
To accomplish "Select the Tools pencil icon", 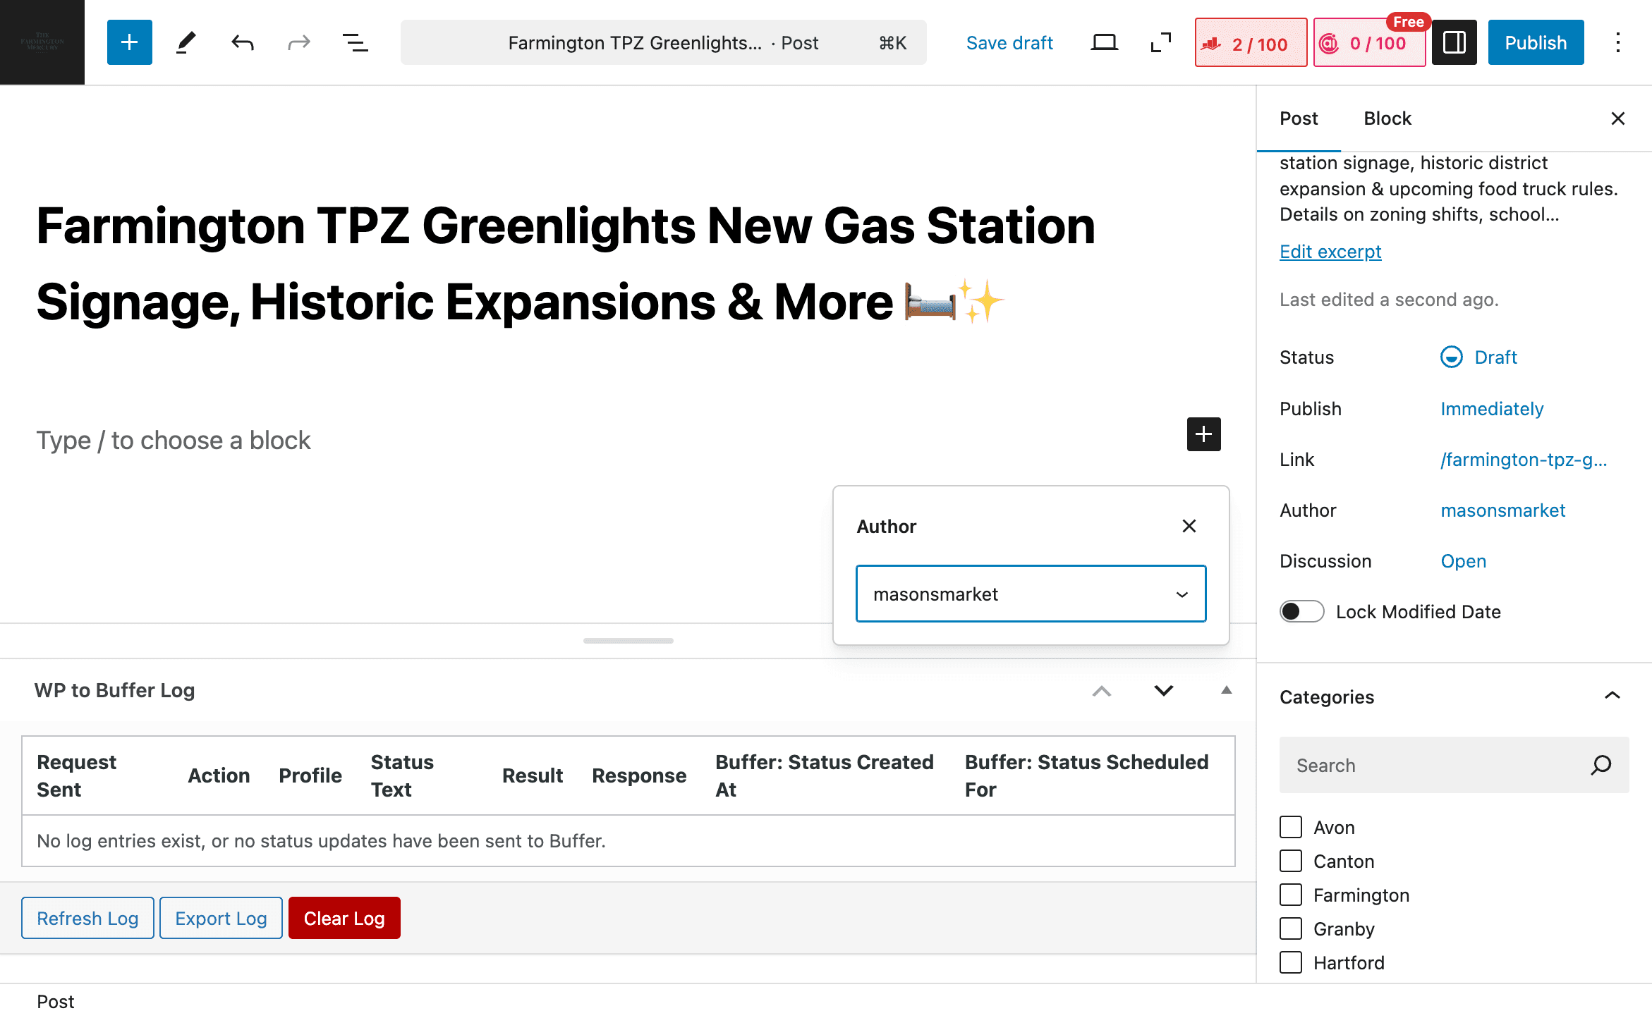I will 186,42.
